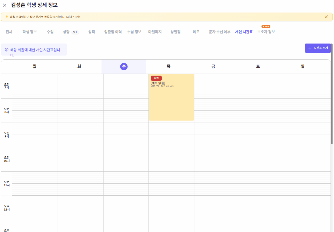Click the 토 column header

point(258,66)
